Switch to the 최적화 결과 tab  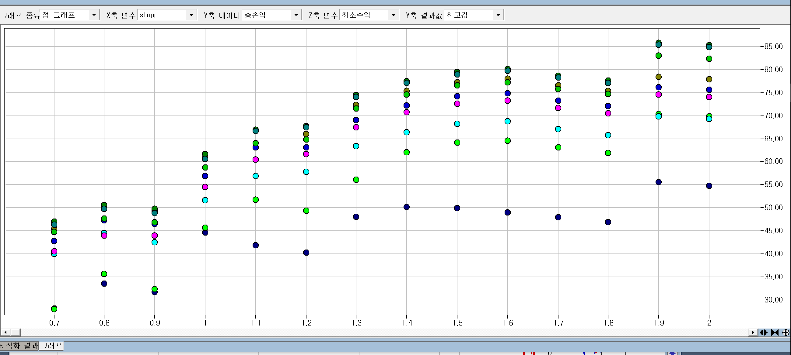(x=19, y=346)
